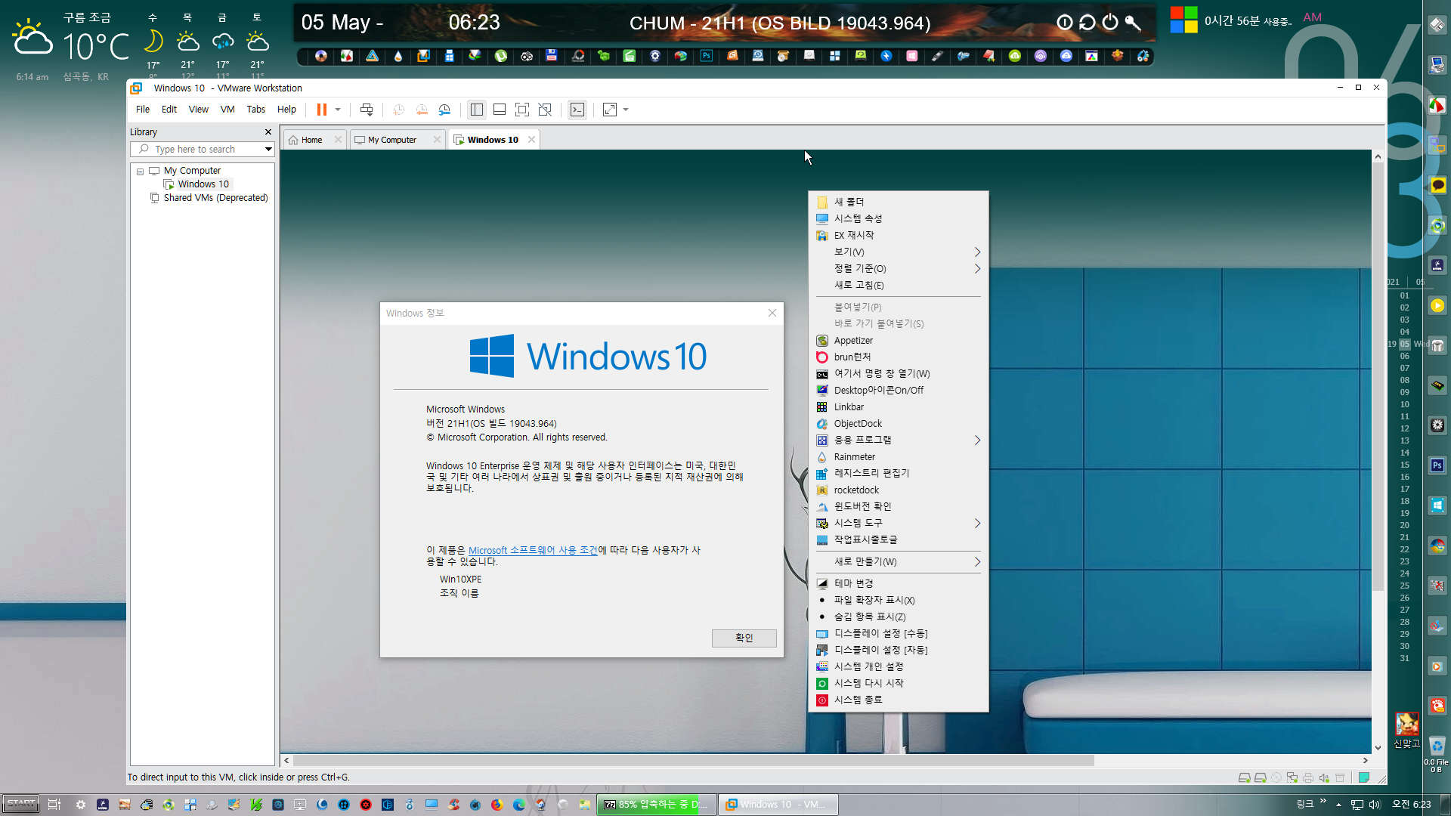
Task: Expand the 정렬 기준(O) submenu
Action: 898,268
